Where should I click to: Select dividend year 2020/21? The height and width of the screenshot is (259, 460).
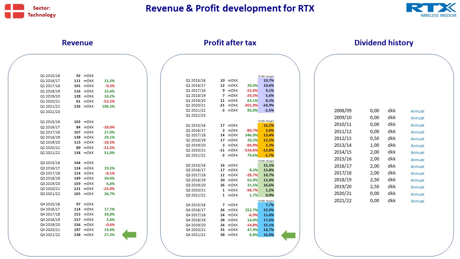point(343,194)
